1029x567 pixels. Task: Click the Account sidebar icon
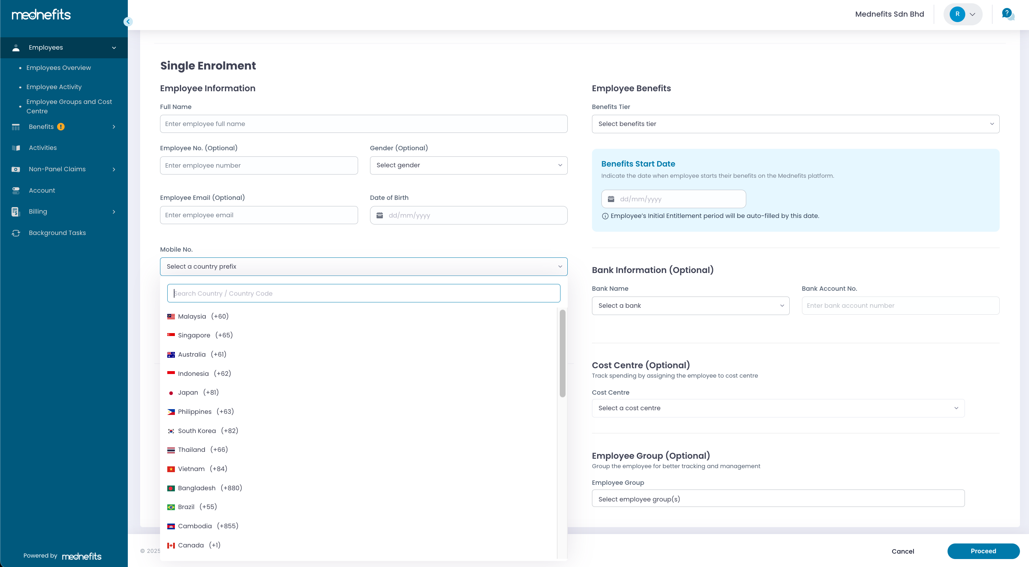coord(16,190)
